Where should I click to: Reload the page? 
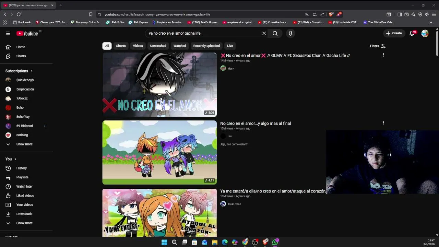click(x=19, y=14)
